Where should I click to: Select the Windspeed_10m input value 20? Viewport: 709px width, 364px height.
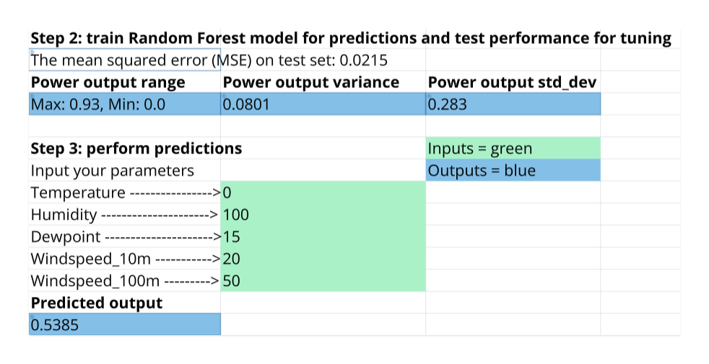(x=323, y=259)
